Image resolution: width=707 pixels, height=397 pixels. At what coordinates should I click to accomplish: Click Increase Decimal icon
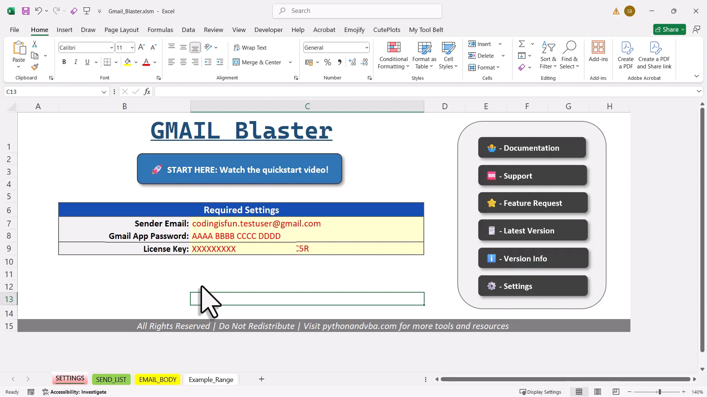tap(352, 62)
